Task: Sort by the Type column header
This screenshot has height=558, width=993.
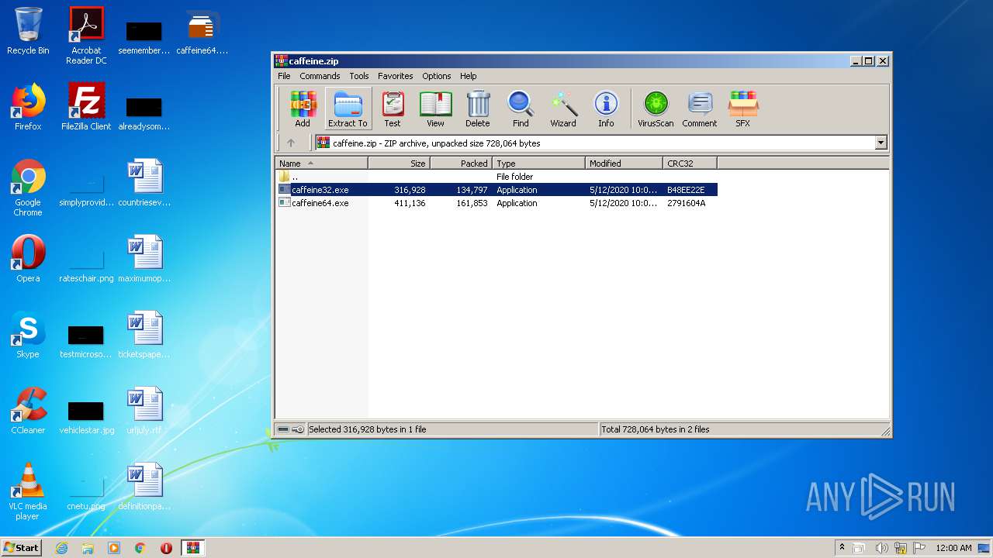Action: point(538,163)
